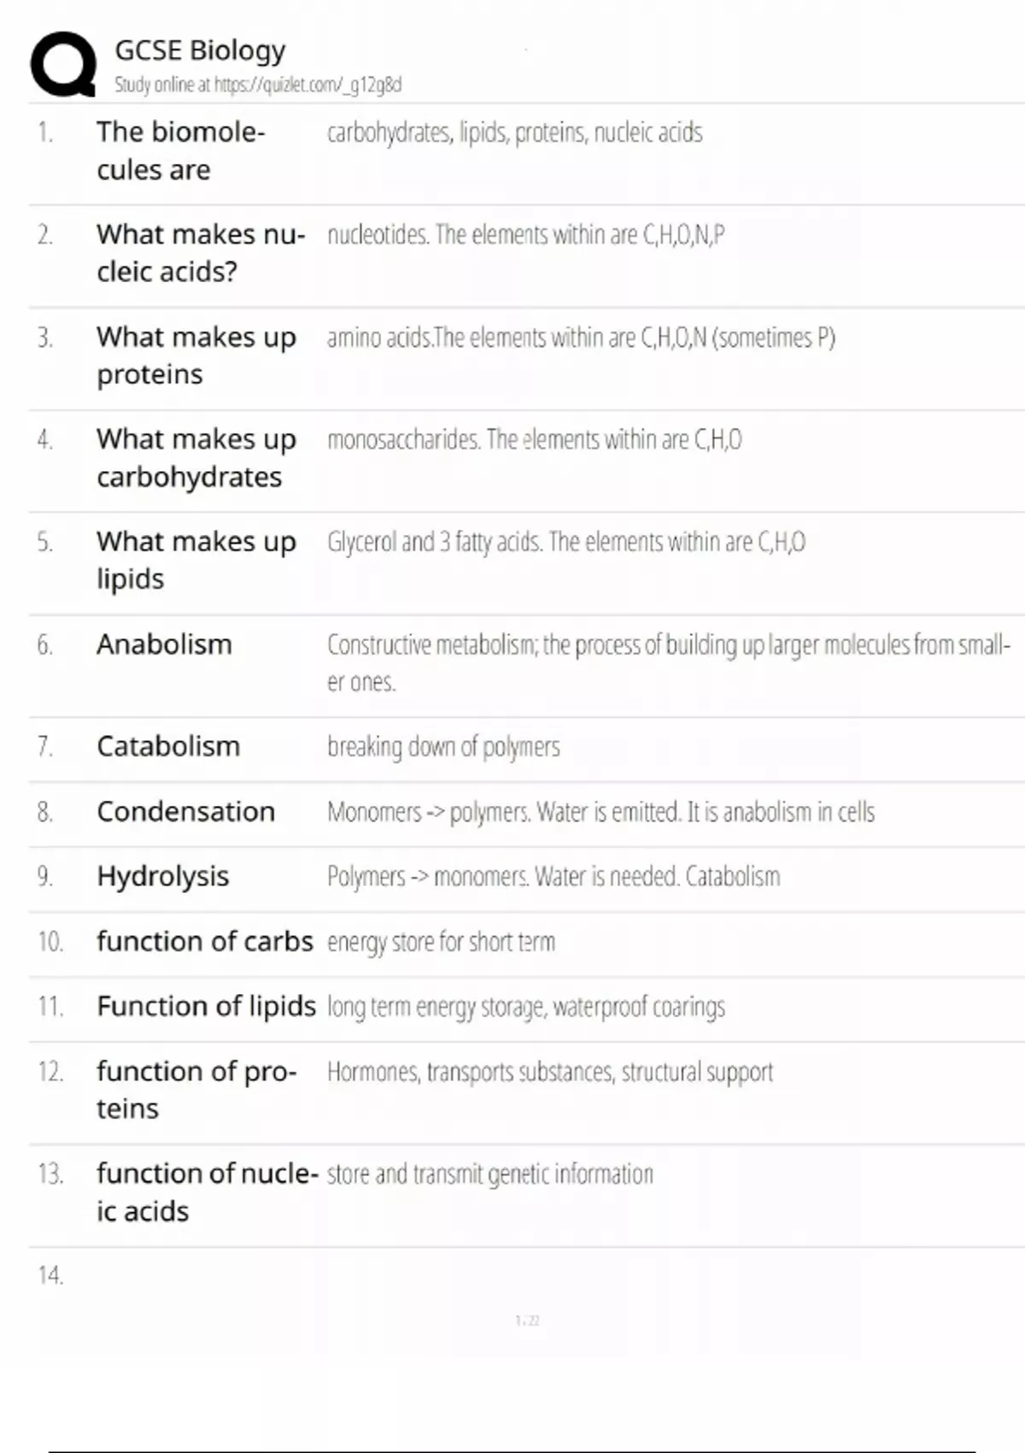Click the Catabolism term
Screen dimensions: 1025x1453
[x=168, y=746]
